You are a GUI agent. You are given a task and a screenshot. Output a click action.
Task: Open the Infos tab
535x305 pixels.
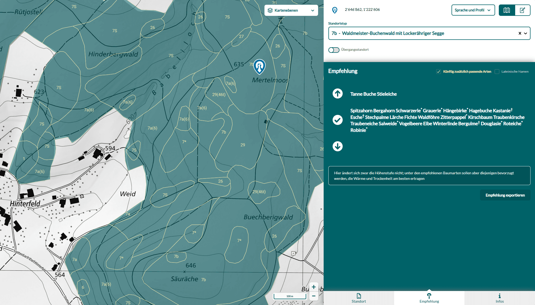pos(499,298)
